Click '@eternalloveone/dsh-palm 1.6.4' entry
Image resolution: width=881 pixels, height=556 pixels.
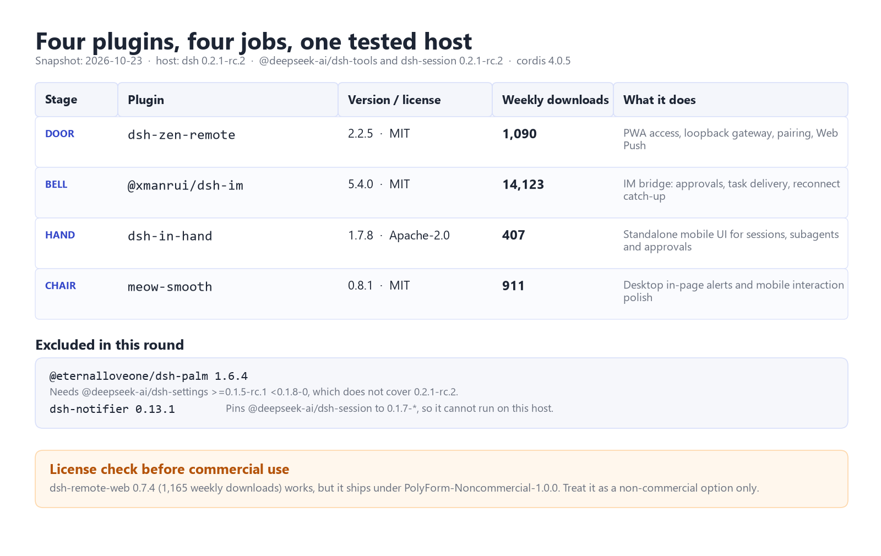(149, 376)
